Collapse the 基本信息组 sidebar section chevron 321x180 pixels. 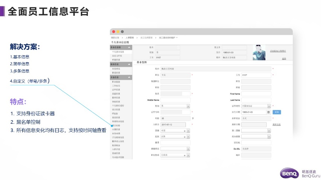click(x=129, y=48)
